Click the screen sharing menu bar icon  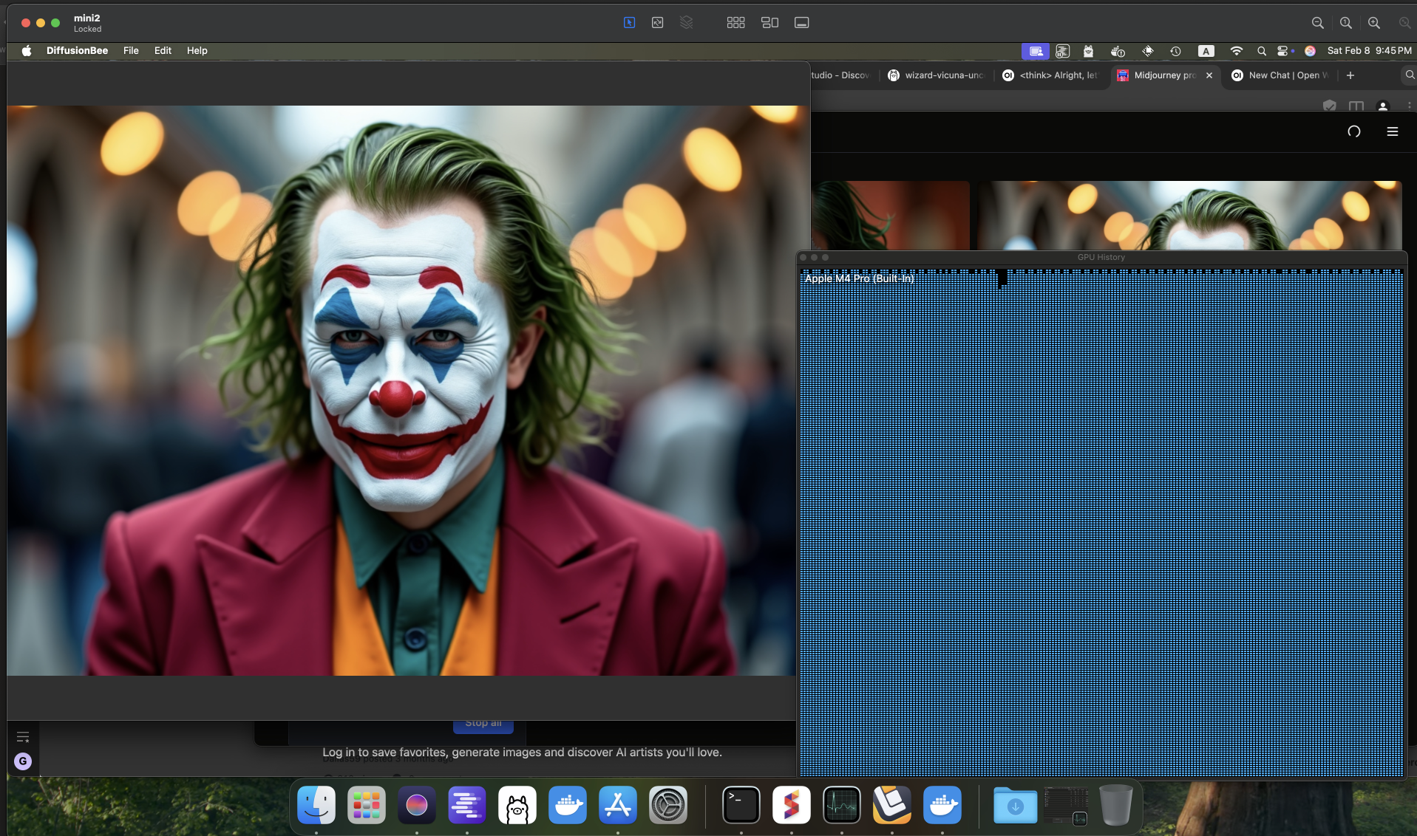(1036, 51)
